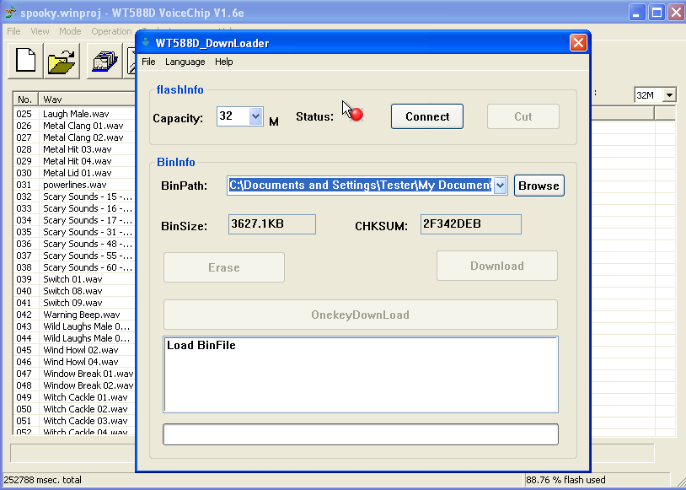Click Browse to choose a bin file

click(x=539, y=186)
